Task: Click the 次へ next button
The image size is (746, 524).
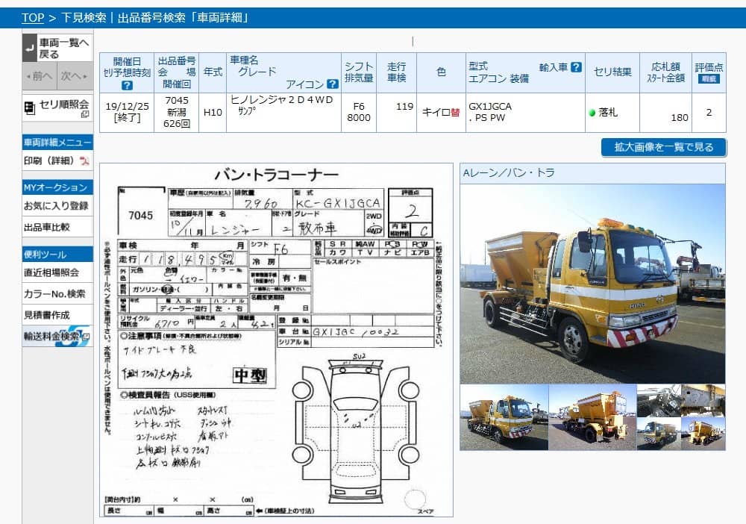Action: tap(75, 76)
